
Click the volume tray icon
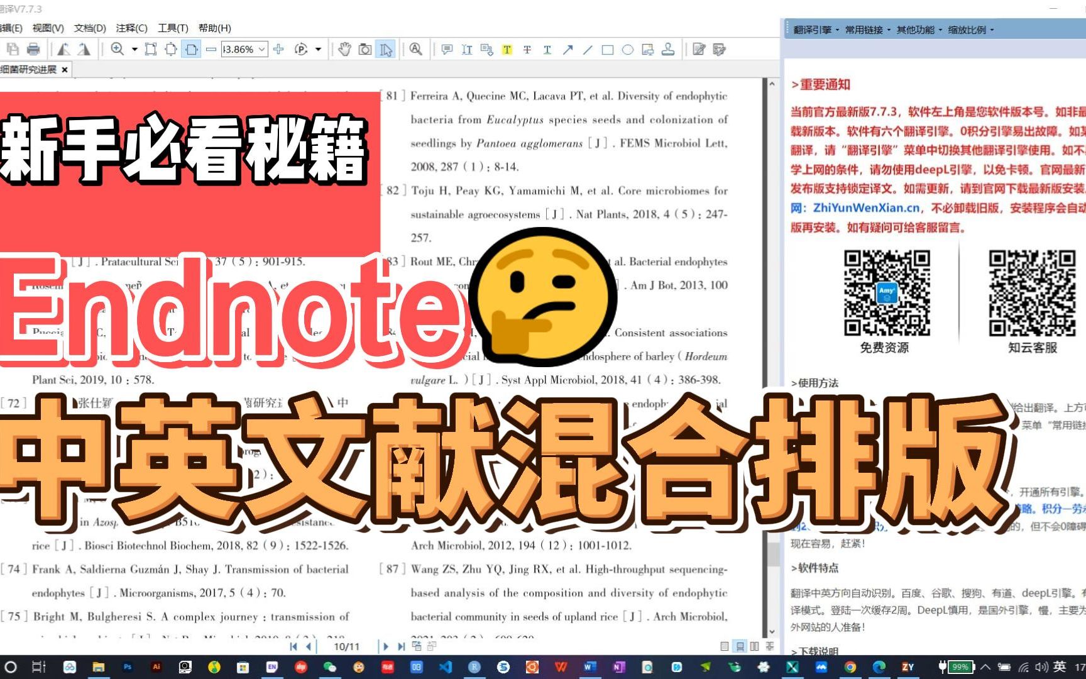coord(1041,667)
